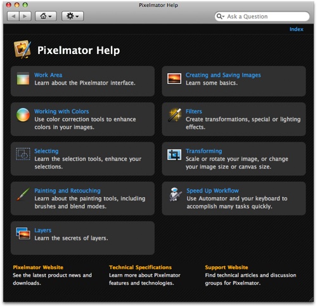Open the Speed Up Workflow topic
317x307 pixels.
tap(212, 191)
